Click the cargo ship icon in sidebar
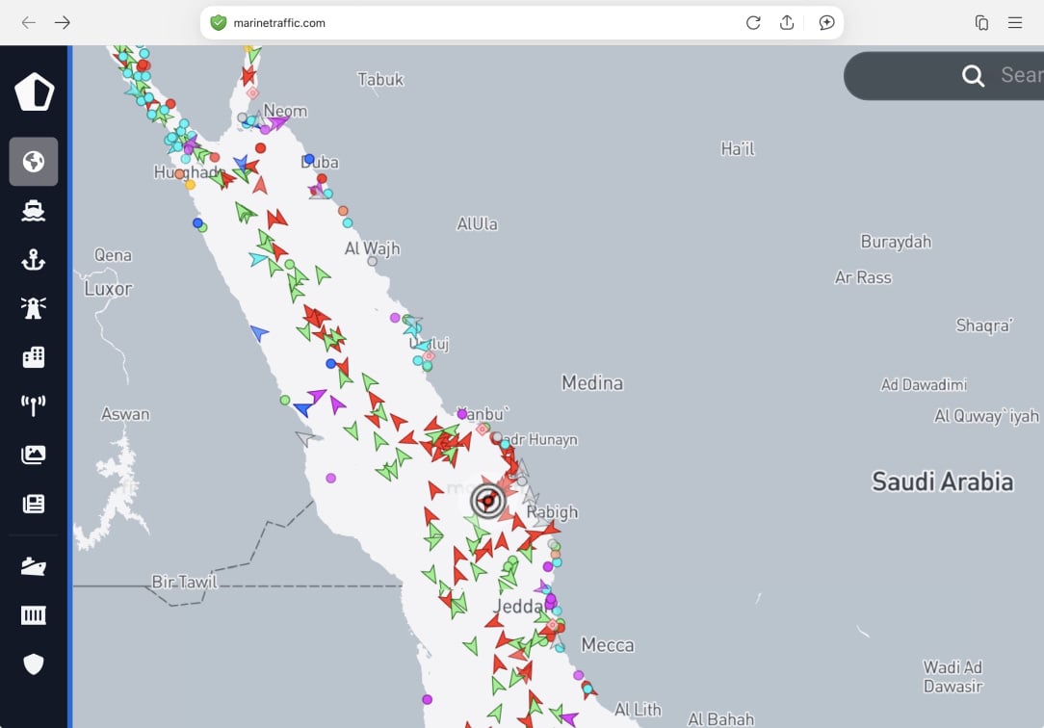The height and width of the screenshot is (728, 1044). tap(34, 565)
